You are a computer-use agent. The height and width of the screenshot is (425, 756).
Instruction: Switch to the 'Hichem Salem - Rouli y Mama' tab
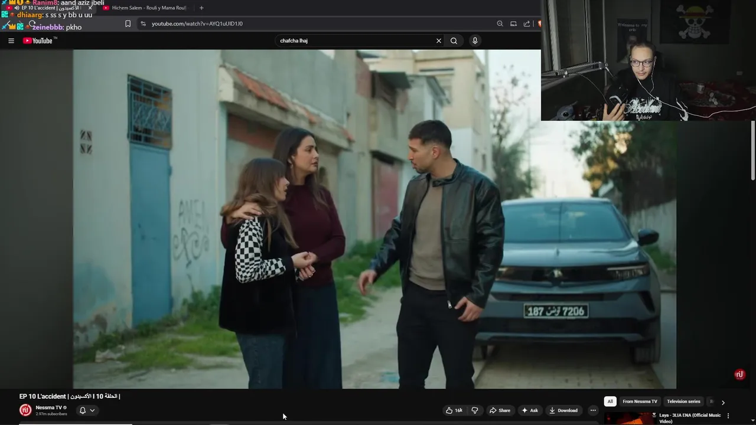(x=145, y=8)
